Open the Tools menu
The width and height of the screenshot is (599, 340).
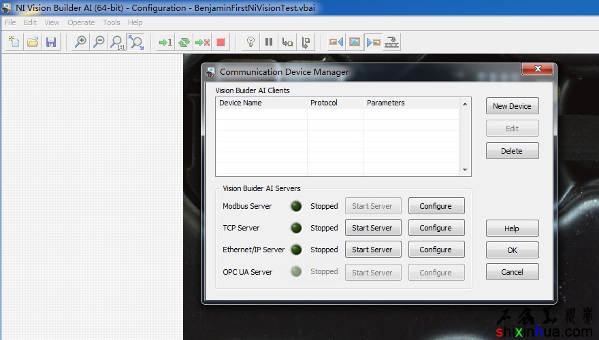111,22
